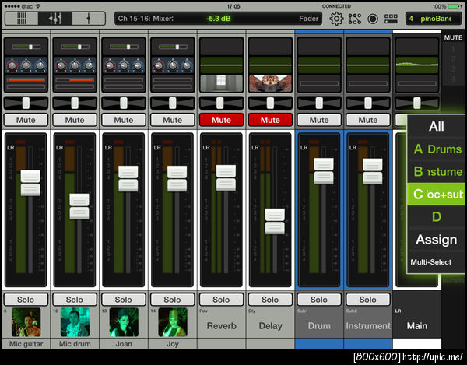This screenshot has height=365, width=467.
Task: Open Reverb effect preview thumbnail
Action: 221,82
